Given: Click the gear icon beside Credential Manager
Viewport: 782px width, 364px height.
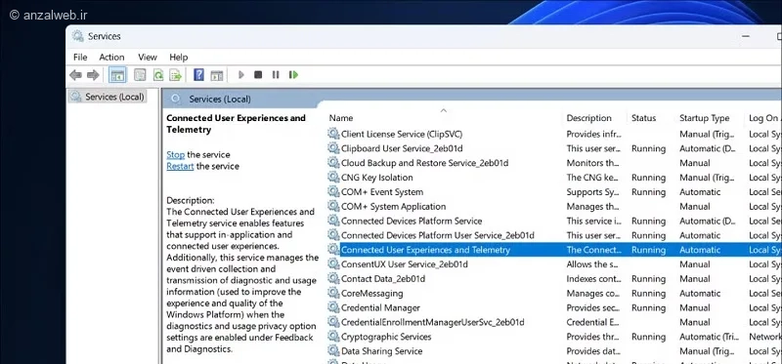Looking at the screenshot, I should coord(333,307).
